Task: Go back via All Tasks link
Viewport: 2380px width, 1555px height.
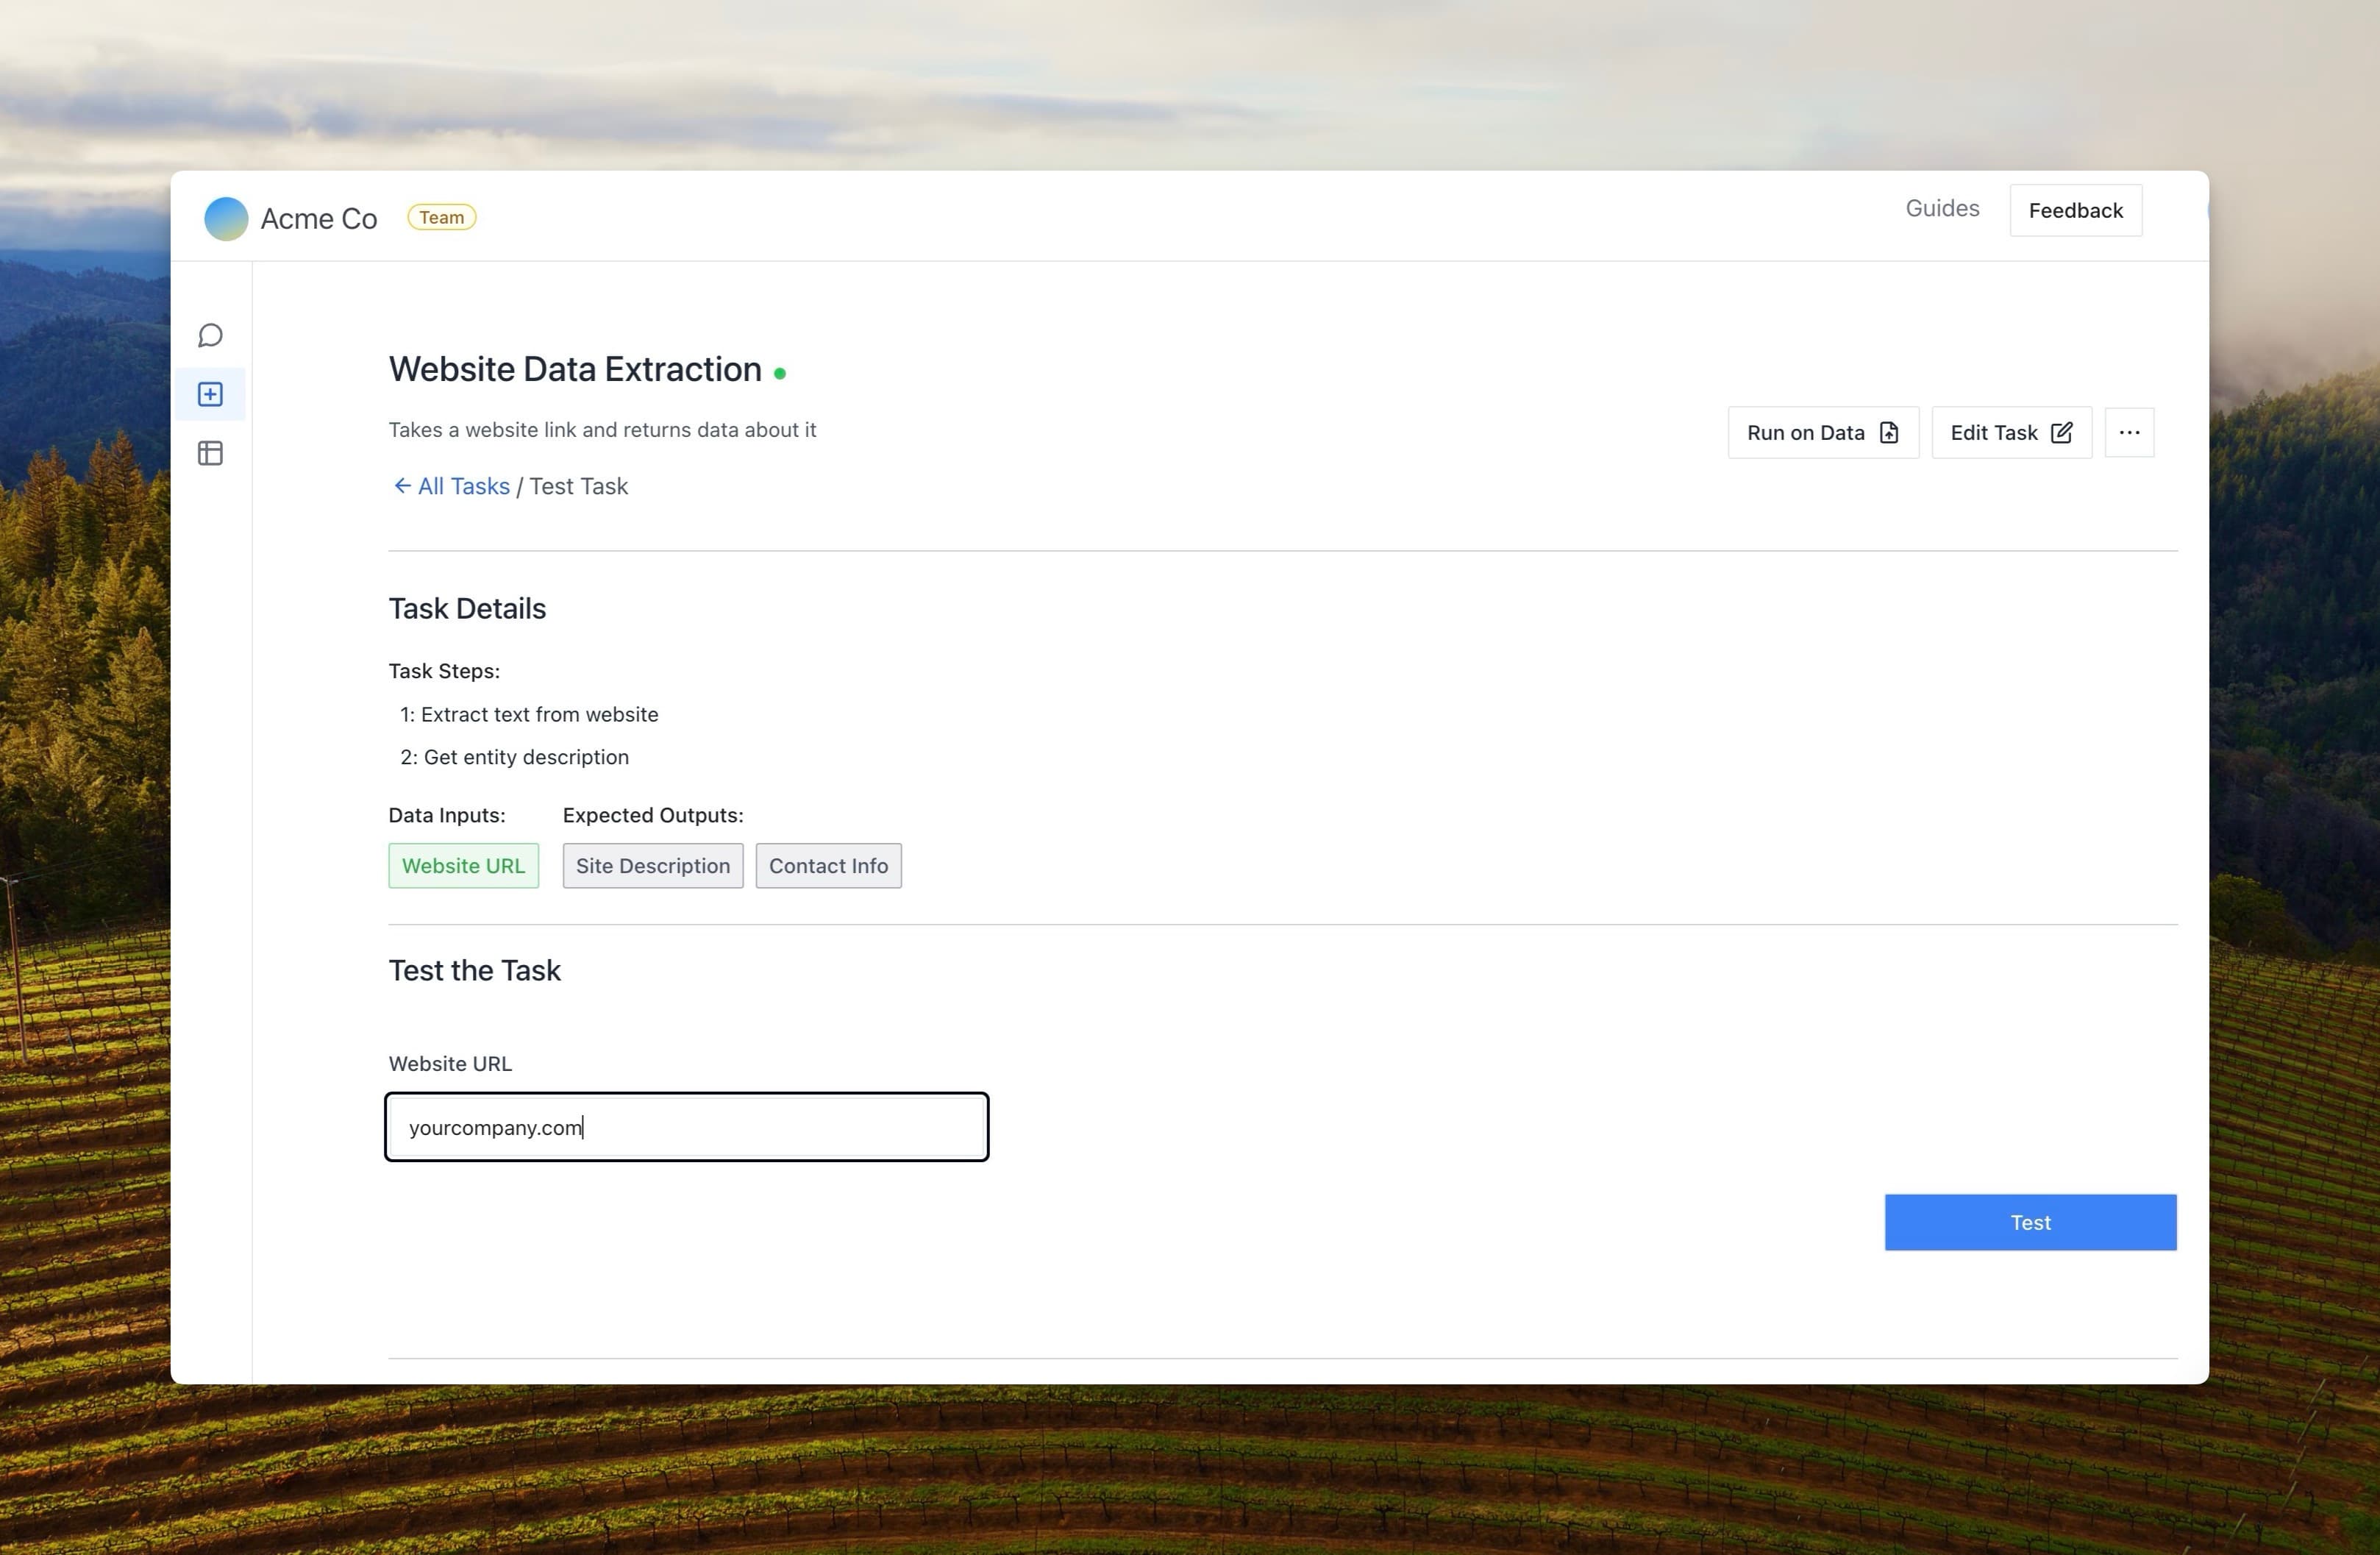Action: [x=463, y=486]
